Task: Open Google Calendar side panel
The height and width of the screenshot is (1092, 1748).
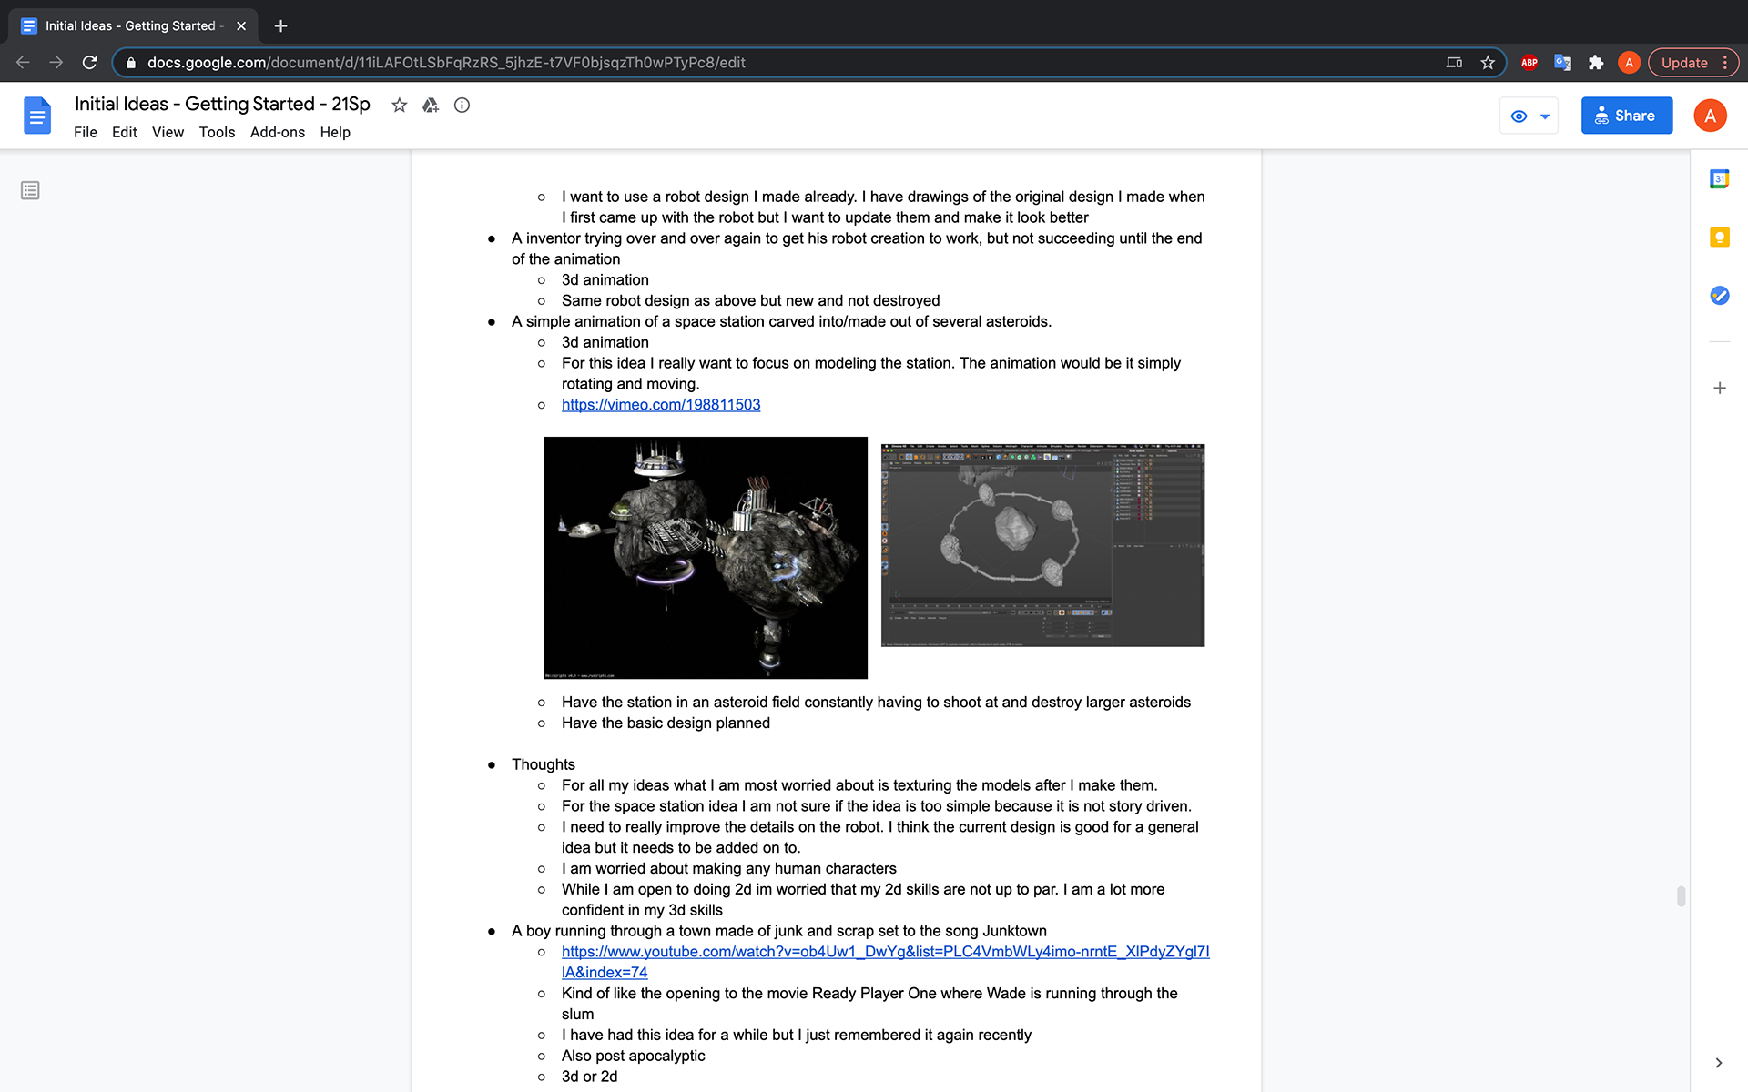Action: click(1719, 179)
